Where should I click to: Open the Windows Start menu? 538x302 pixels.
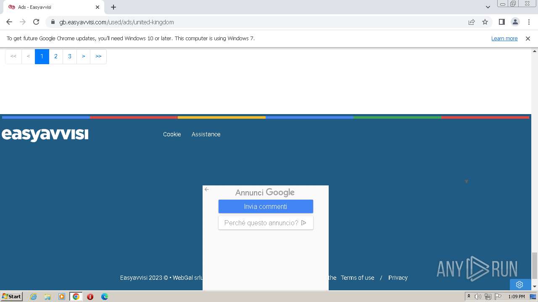pyautogui.click(x=12, y=296)
